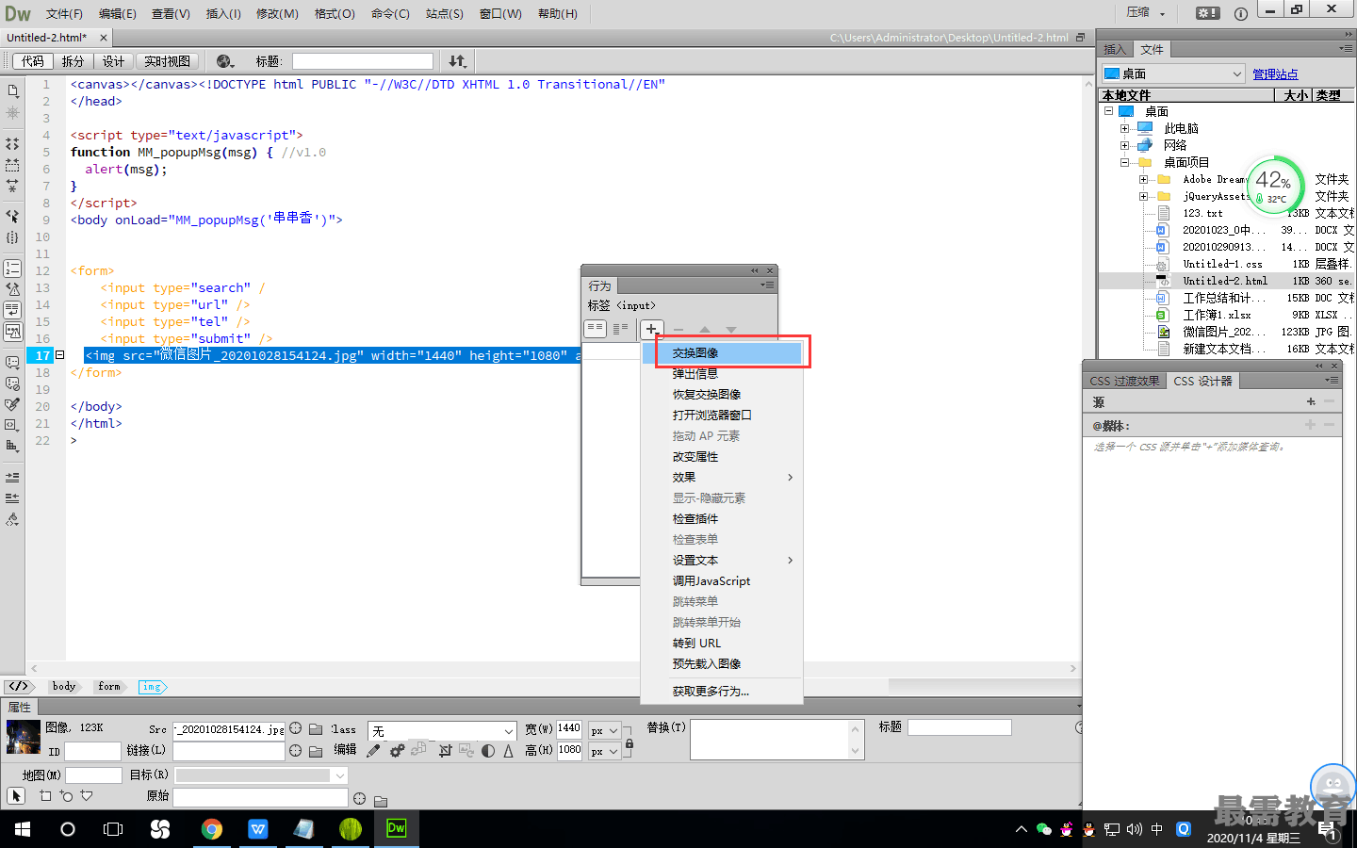
Task: Select the hotspot pointer tool
Action: [x=16, y=796]
